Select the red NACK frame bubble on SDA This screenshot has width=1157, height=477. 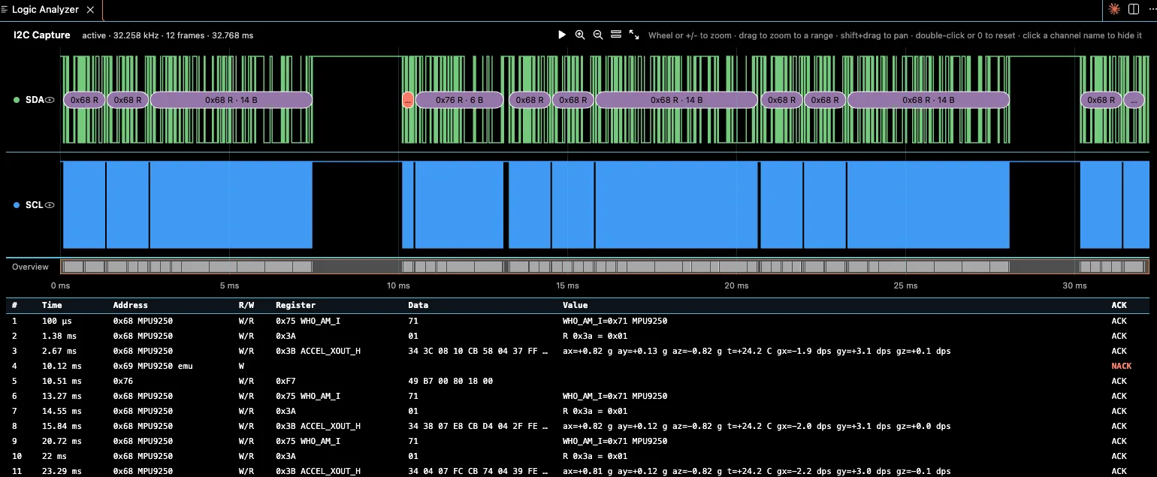coord(408,100)
